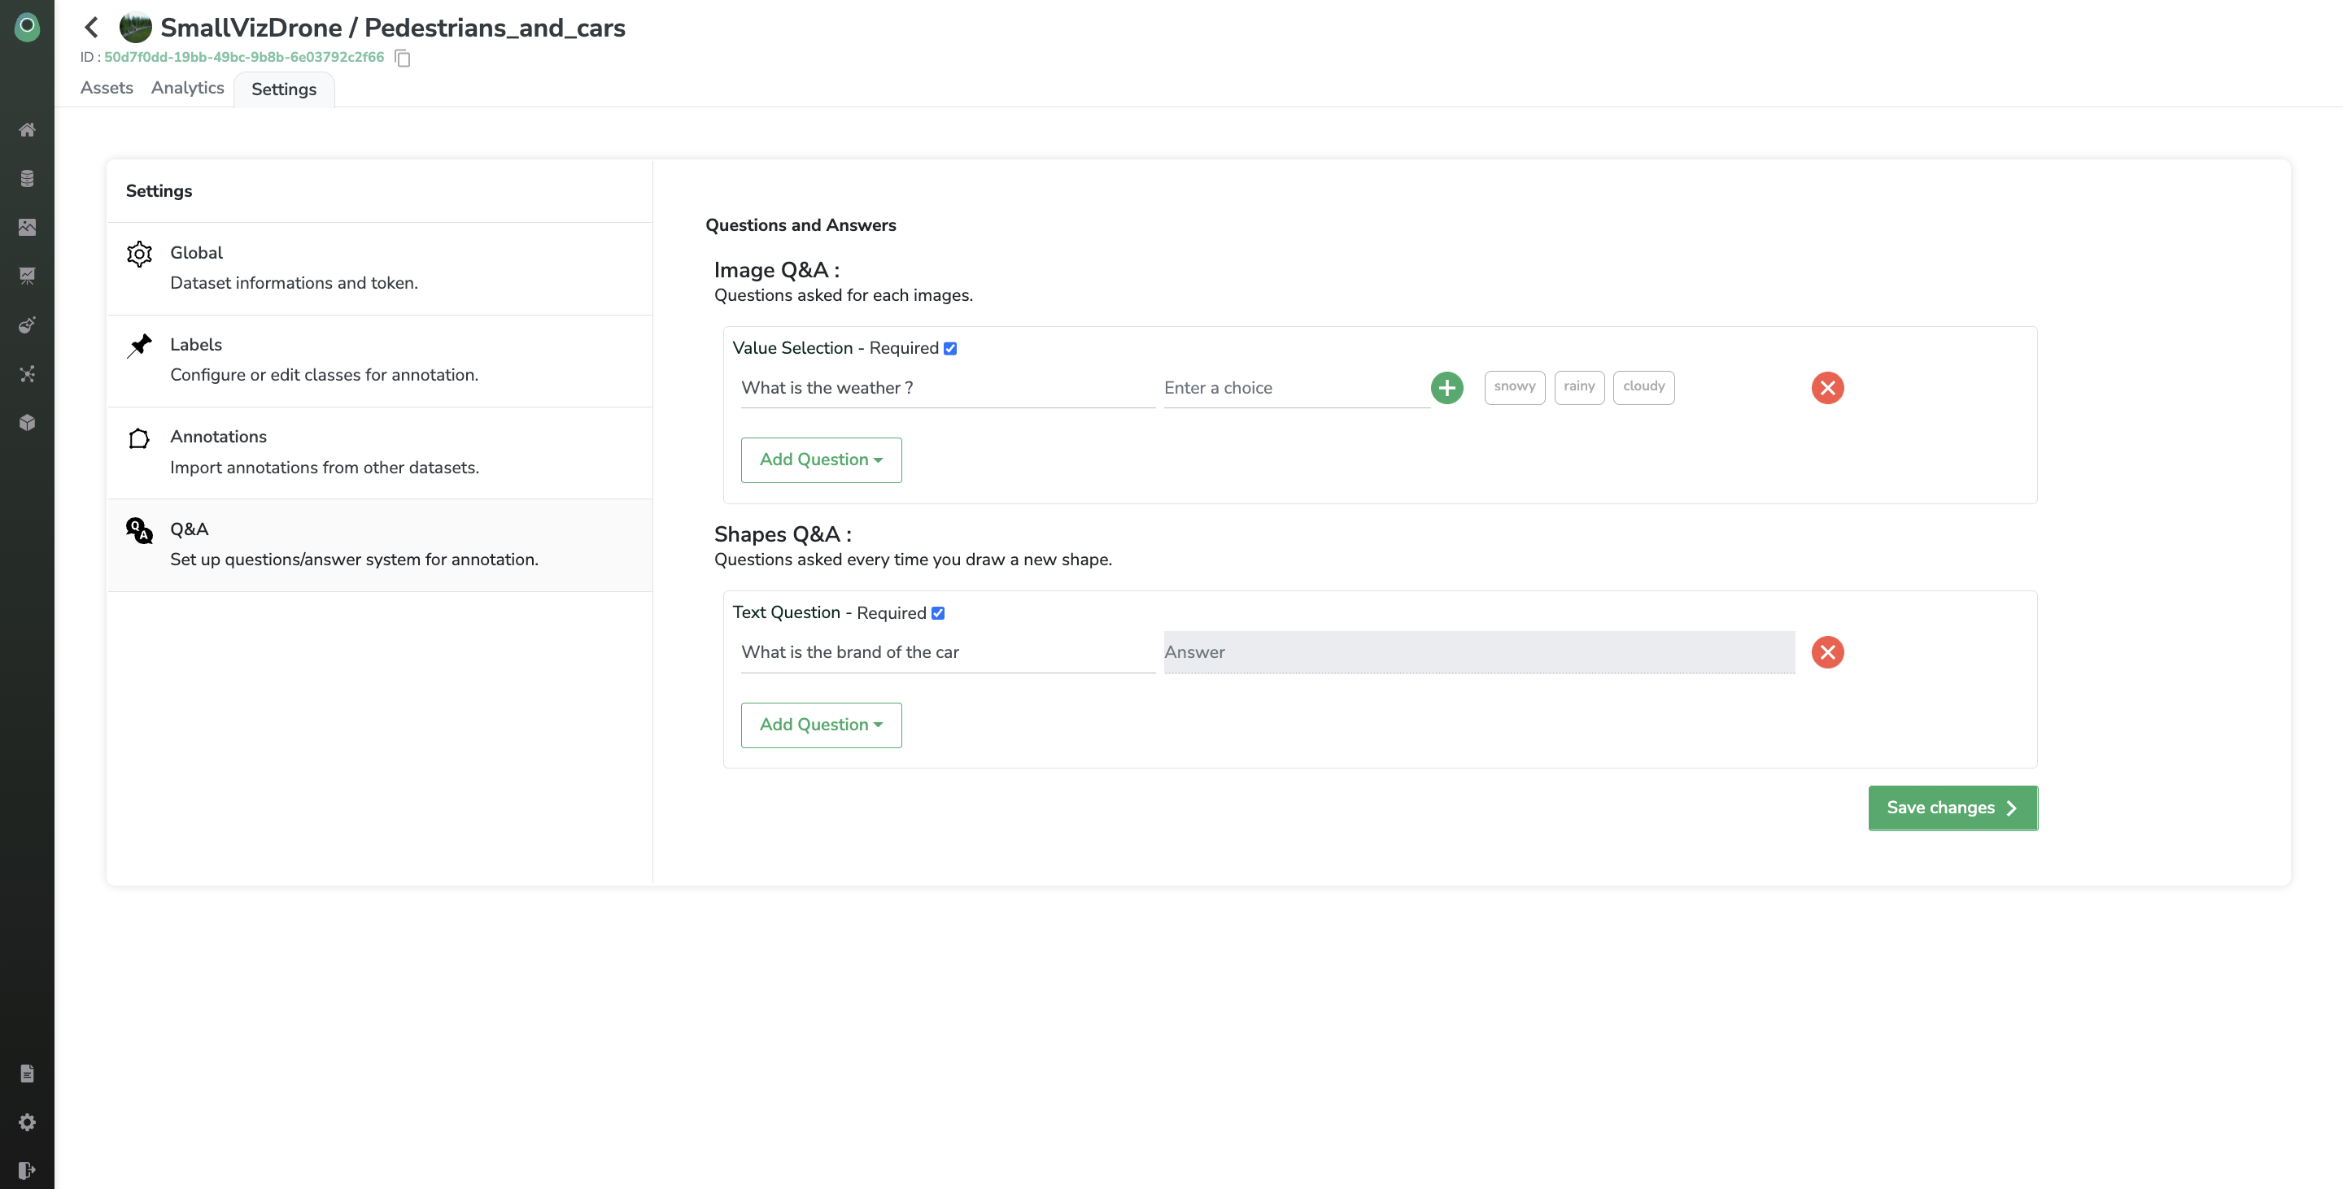The image size is (2343, 1189).
Task: Open the datalake database icon
Action: [x=28, y=178]
